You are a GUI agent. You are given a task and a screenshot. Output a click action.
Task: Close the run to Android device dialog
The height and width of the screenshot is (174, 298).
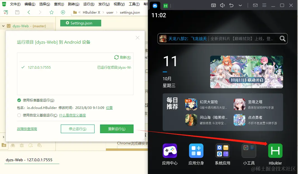tap(138, 38)
